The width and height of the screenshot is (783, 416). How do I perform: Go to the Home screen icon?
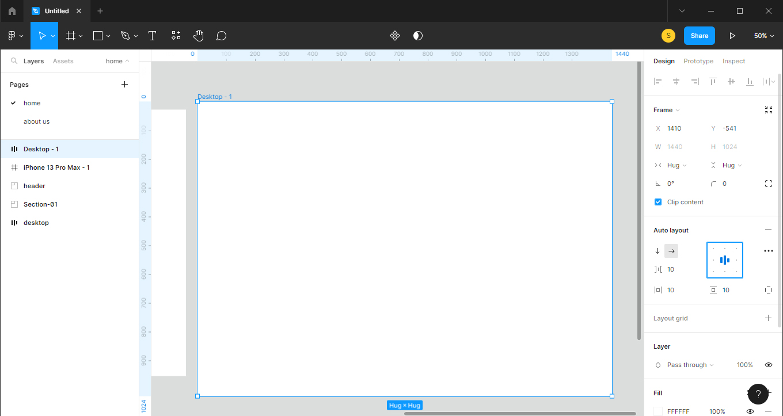12,11
